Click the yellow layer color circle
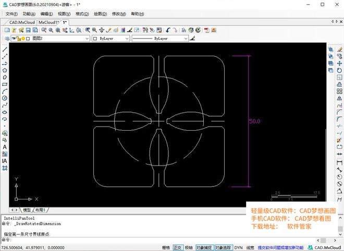The image size is (344, 251). coord(23,39)
